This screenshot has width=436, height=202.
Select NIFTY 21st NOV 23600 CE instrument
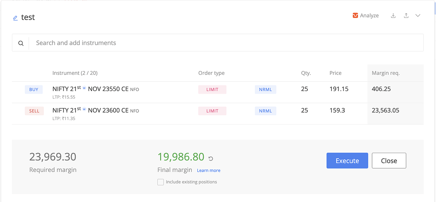(95, 110)
